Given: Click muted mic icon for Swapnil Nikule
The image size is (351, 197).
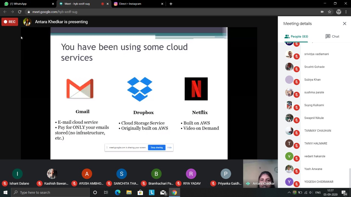Looking at the screenshot, I should point(296,120).
